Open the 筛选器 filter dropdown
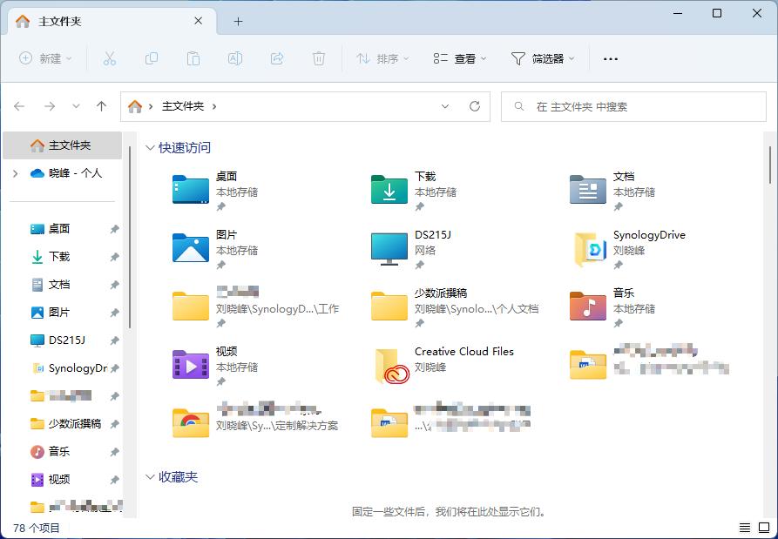 click(543, 58)
